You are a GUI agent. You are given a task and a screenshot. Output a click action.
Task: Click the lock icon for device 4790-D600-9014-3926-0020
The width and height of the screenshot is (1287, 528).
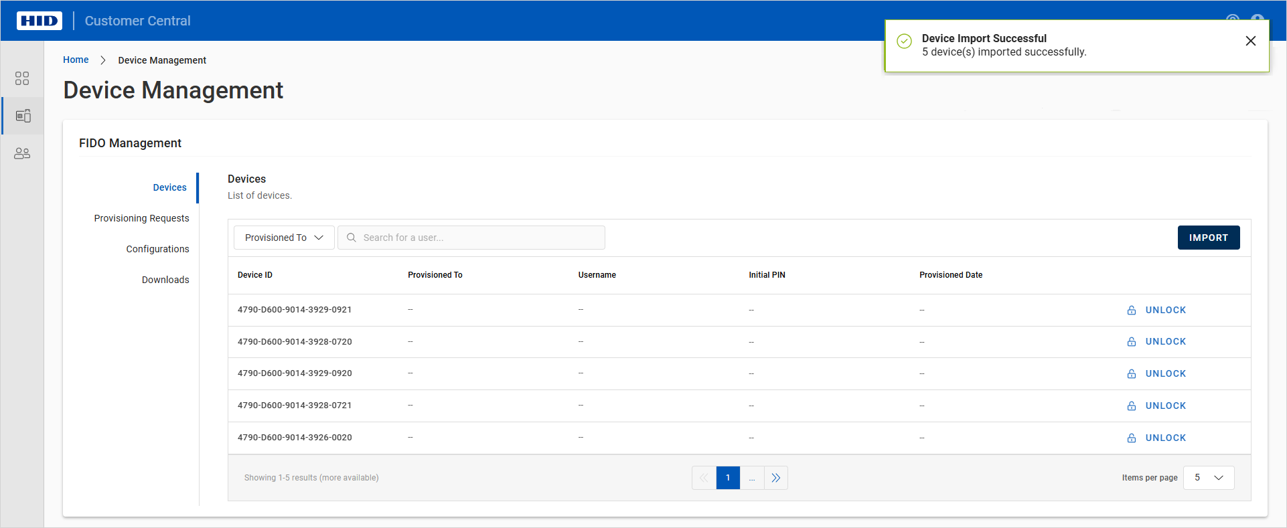click(x=1132, y=438)
